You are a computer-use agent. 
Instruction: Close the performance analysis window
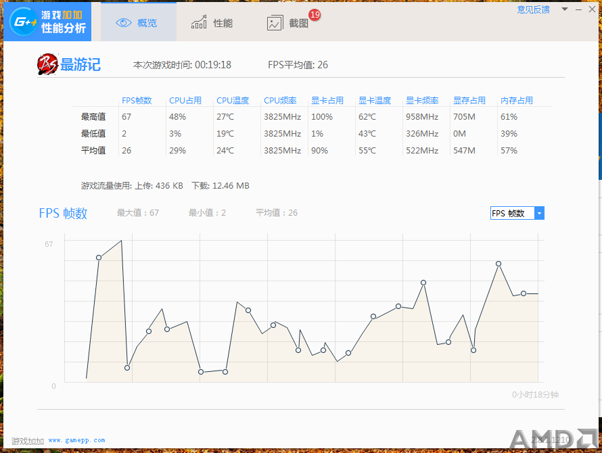pos(593,9)
